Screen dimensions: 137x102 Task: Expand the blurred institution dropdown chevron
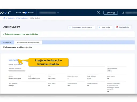click(x=58, y=13)
